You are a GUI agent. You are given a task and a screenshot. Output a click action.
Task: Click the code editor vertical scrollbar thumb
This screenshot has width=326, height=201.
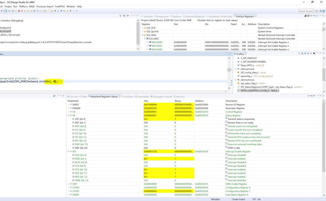pos(229,70)
